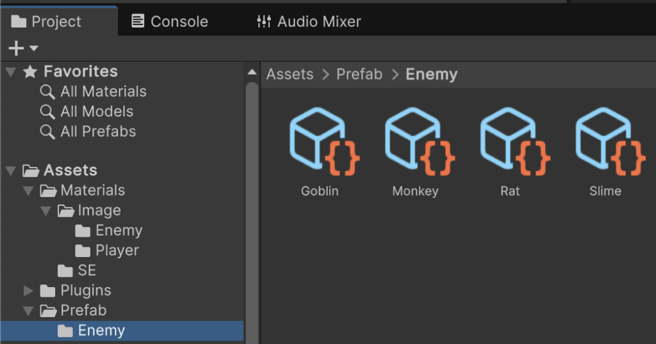Screen dimensions: 656x344
Task: Collapse the Materials folder arrow
Action: click(x=28, y=191)
